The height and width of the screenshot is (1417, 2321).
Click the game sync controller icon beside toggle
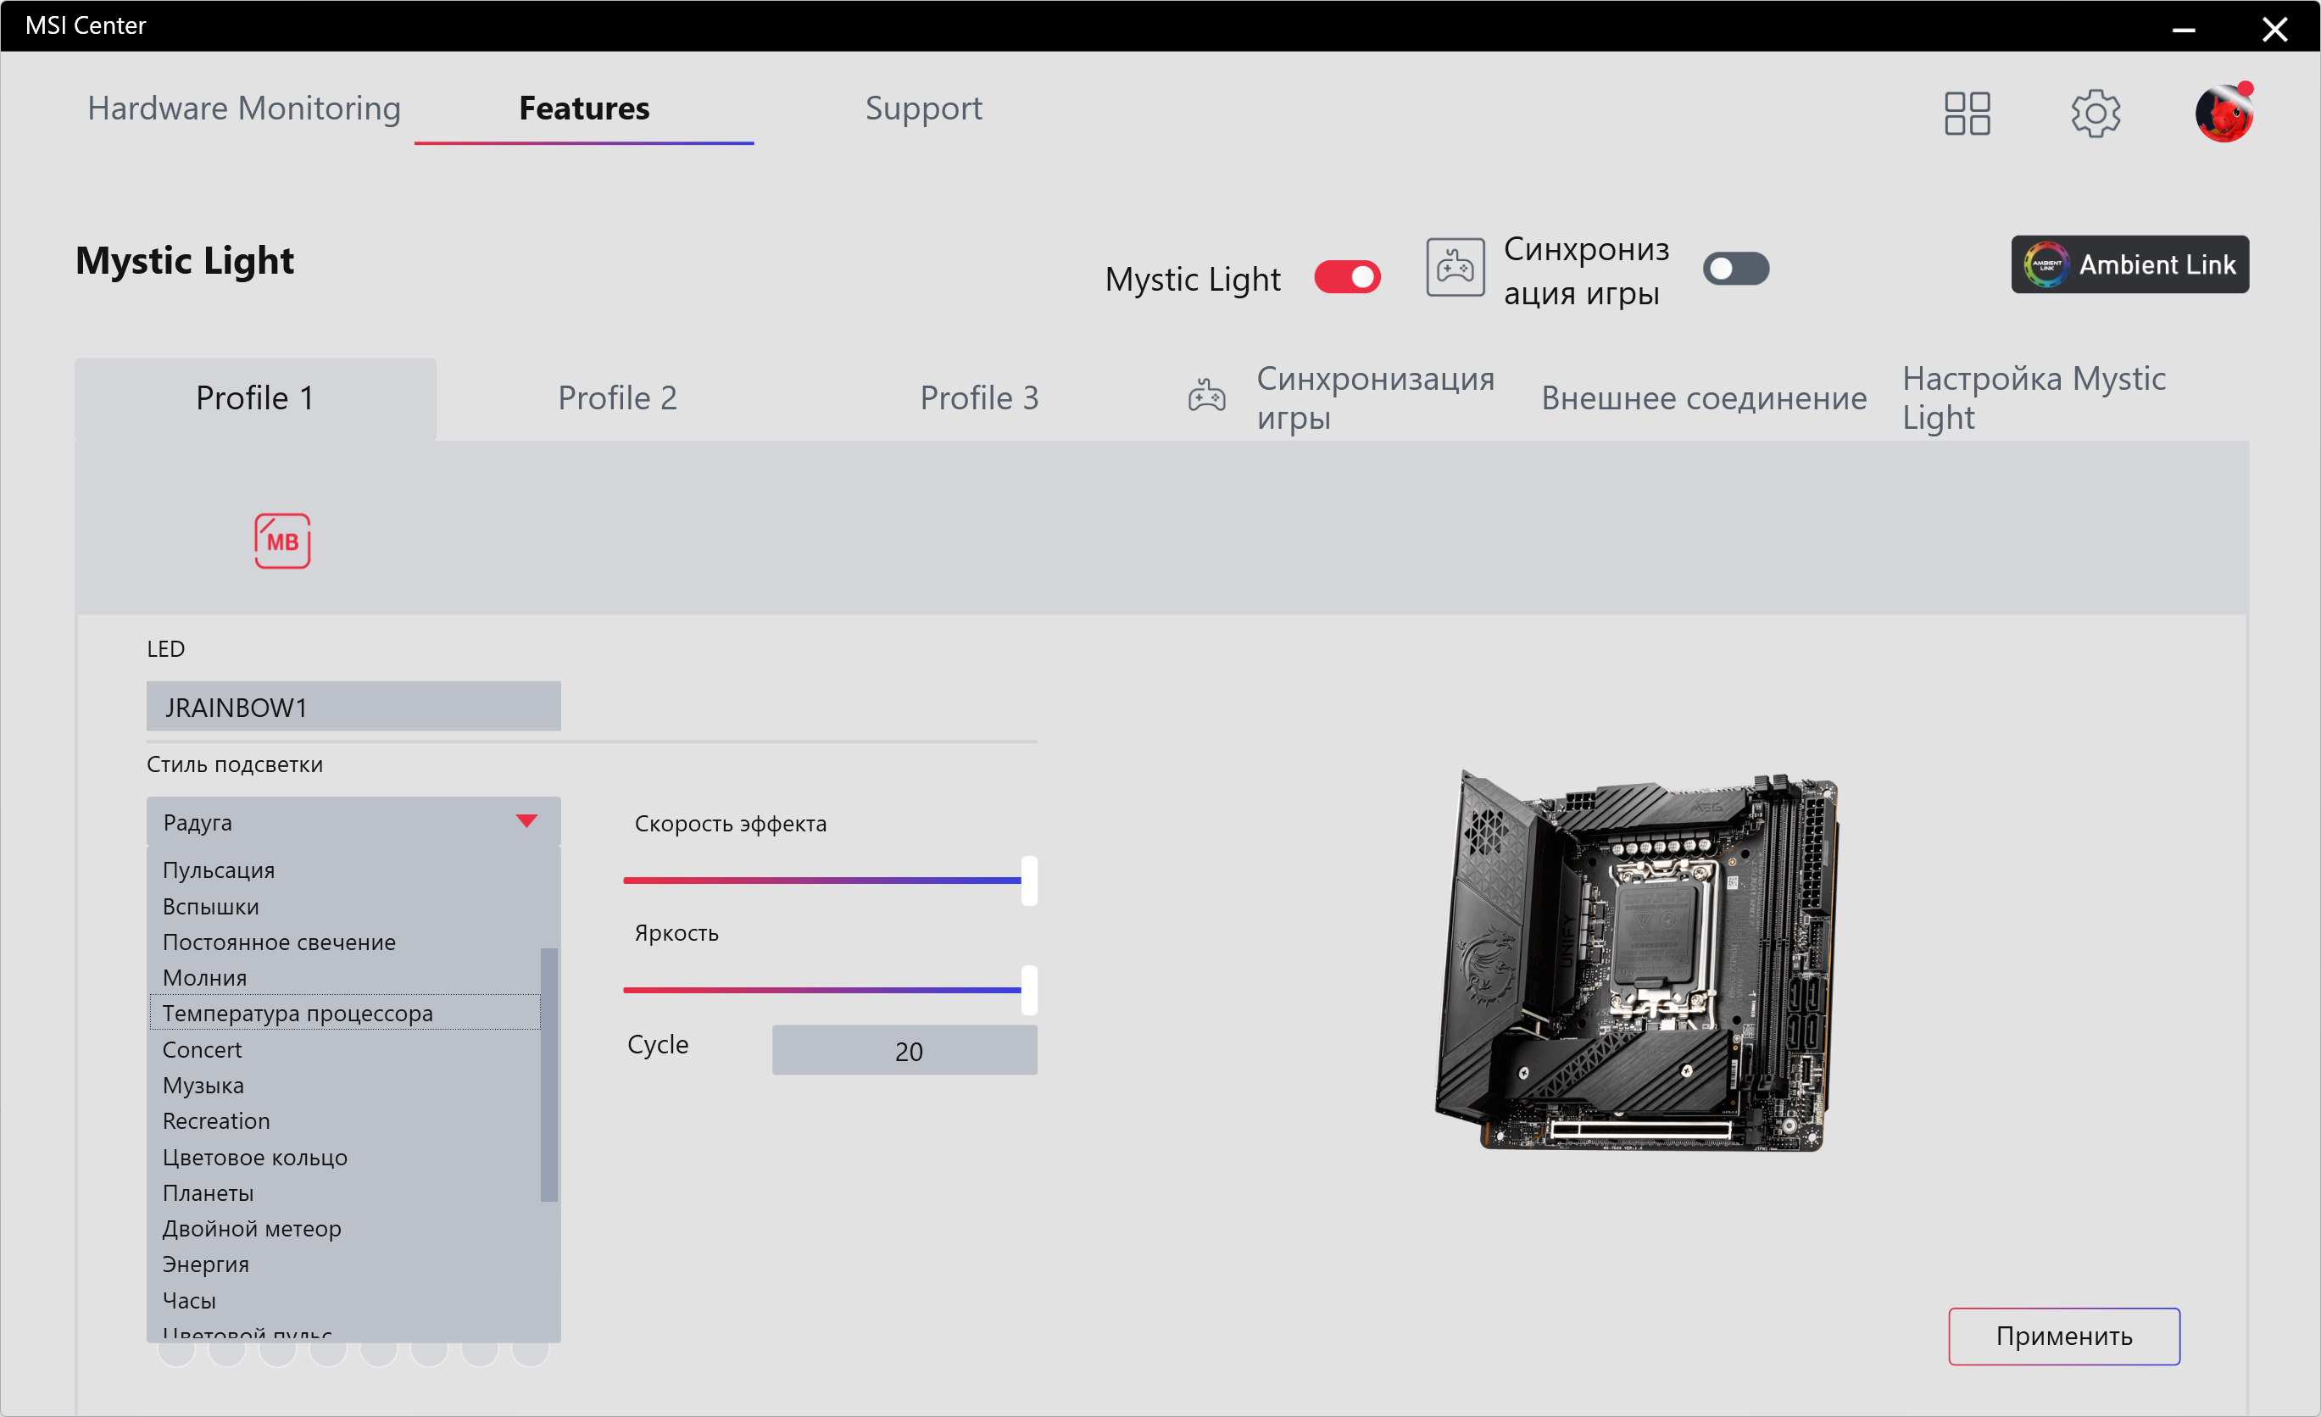click(1455, 268)
